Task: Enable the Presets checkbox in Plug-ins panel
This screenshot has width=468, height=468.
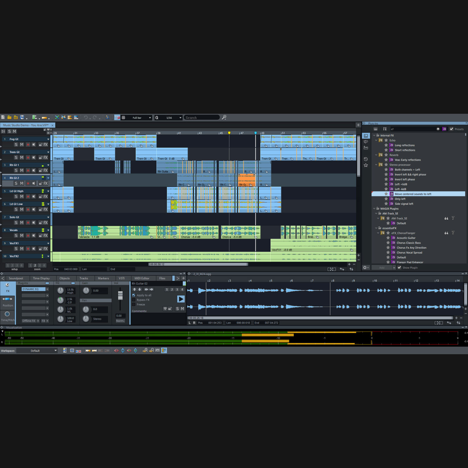Action: click(452, 129)
